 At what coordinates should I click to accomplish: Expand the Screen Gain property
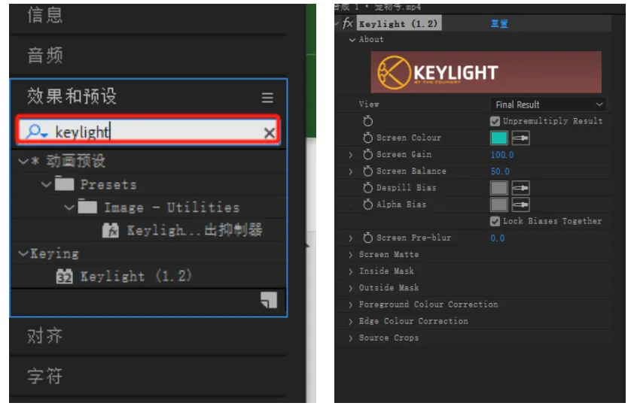pos(351,155)
